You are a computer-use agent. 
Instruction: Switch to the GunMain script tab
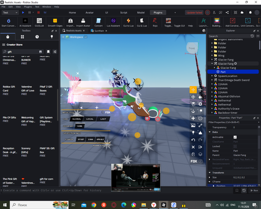99,31
